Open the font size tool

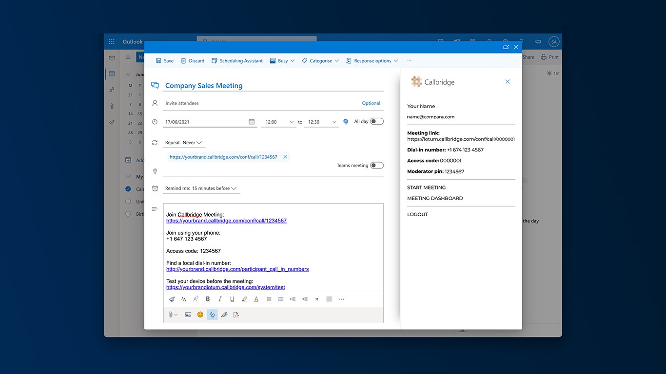[x=184, y=299]
